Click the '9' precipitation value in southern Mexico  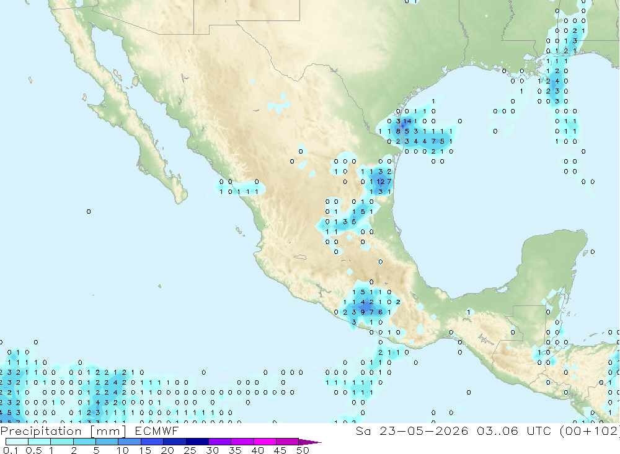363,312
